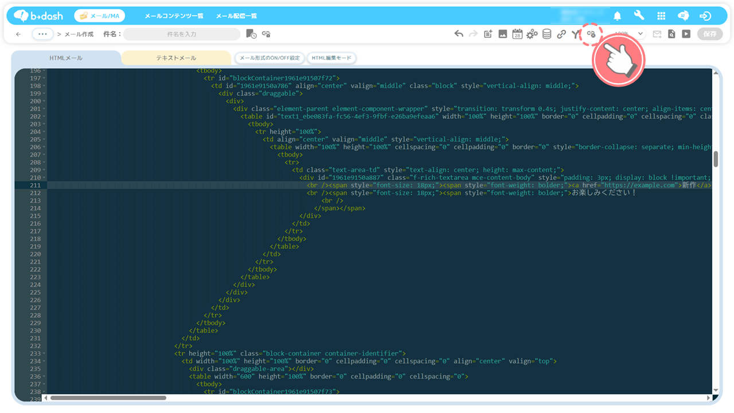
Task: Click the redo arrow icon
Action: pyautogui.click(x=473, y=34)
